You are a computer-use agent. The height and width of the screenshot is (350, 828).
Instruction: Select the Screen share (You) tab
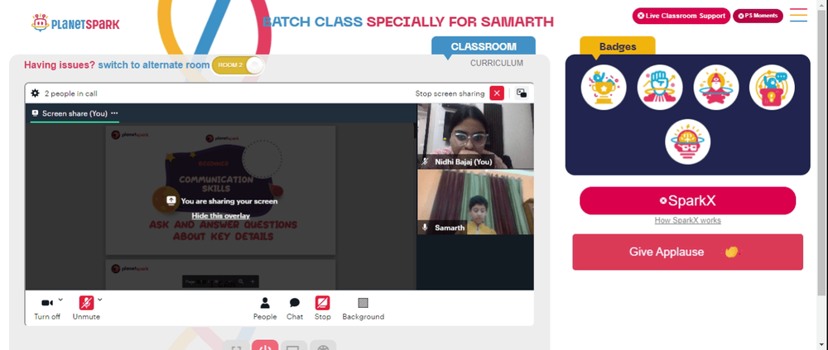coord(75,113)
